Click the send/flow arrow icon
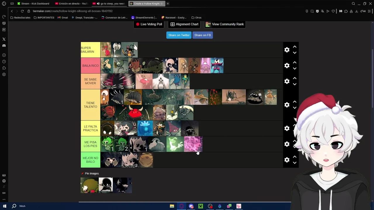 [328, 11]
